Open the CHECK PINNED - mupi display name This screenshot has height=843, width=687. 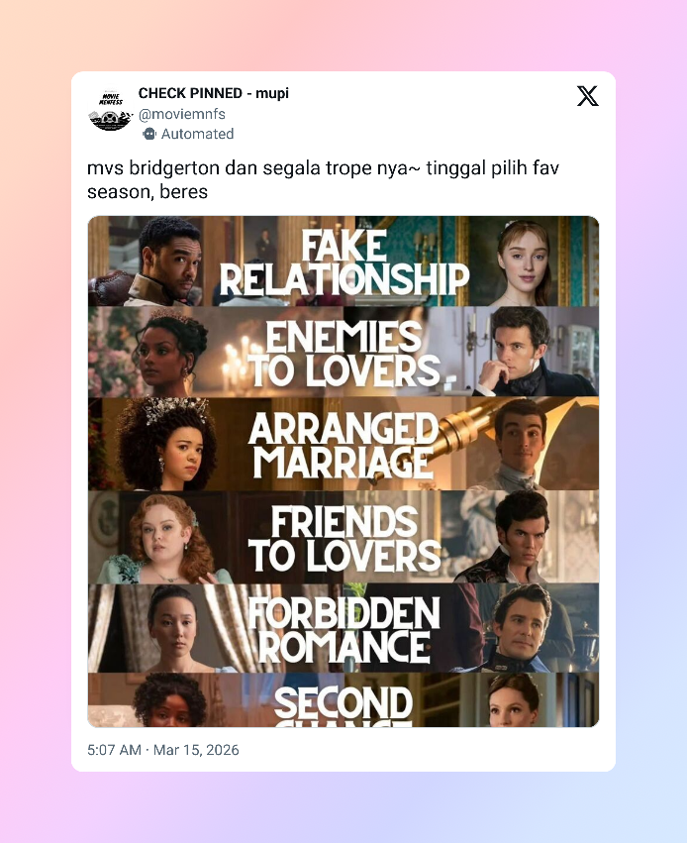[x=213, y=93]
